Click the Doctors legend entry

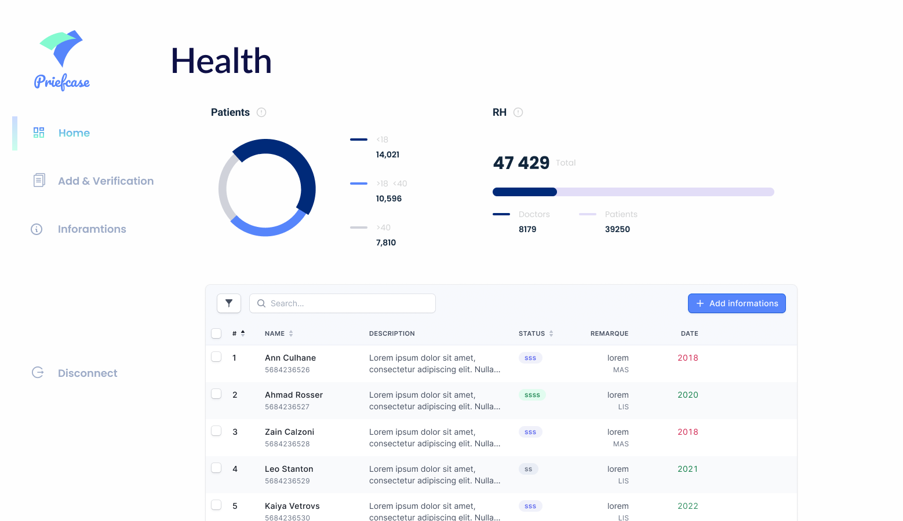pyautogui.click(x=521, y=222)
